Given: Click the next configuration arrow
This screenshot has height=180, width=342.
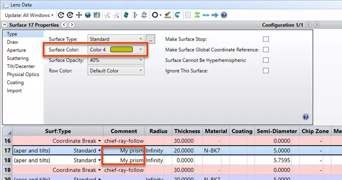Looking at the screenshot, I should (317, 25).
